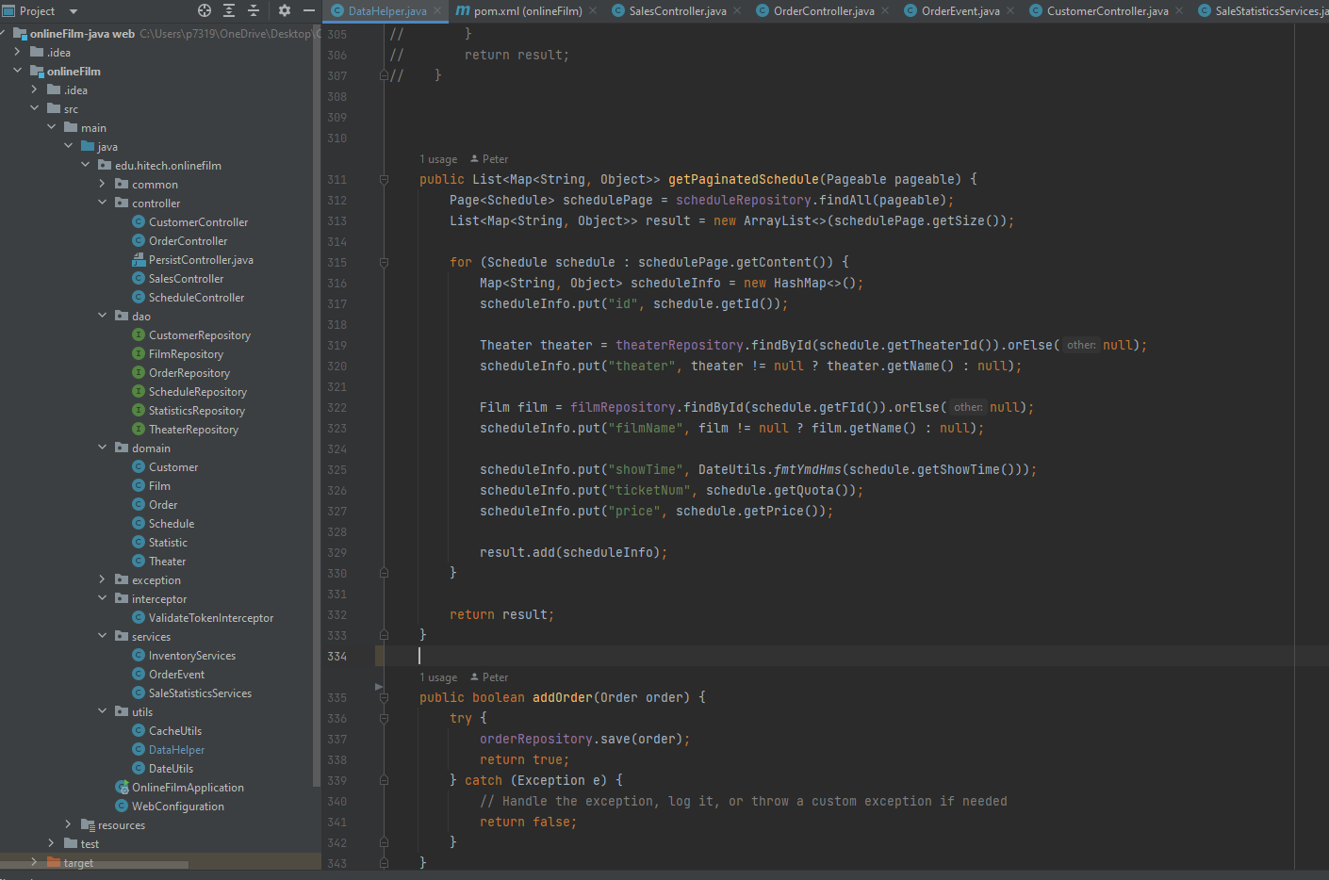Image resolution: width=1329 pixels, height=880 pixels.
Task: Switch to the OrderController.java tab
Action: (x=823, y=11)
